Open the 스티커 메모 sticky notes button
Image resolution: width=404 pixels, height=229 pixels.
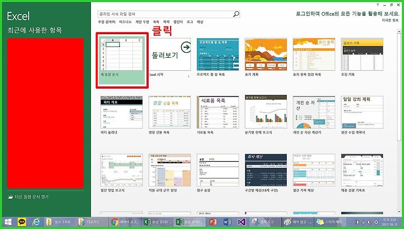pos(329,222)
